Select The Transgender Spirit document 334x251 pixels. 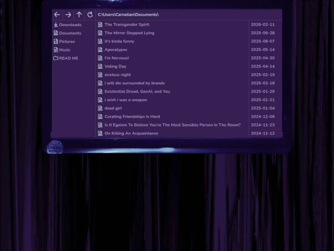[x=127, y=25]
